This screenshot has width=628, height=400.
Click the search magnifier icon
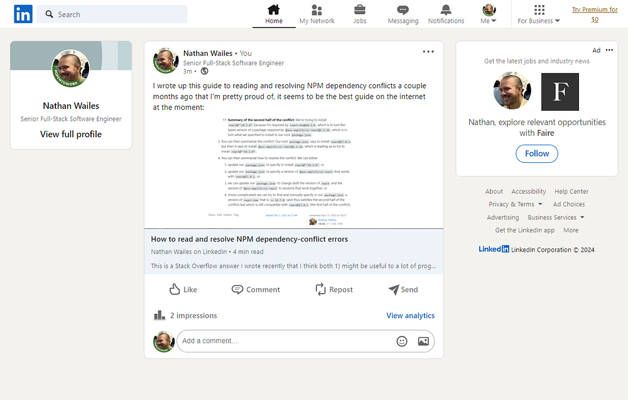49,14
